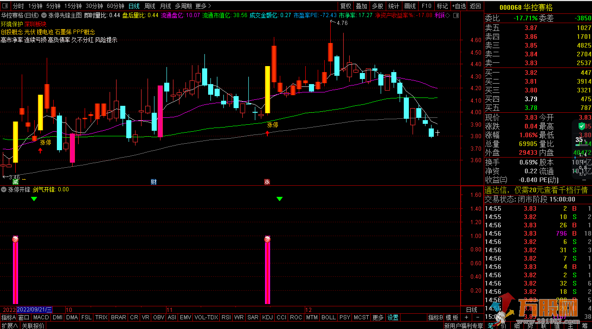Select the 1分钟 period
This screenshot has width=592, height=329.
click(x=35, y=6)
